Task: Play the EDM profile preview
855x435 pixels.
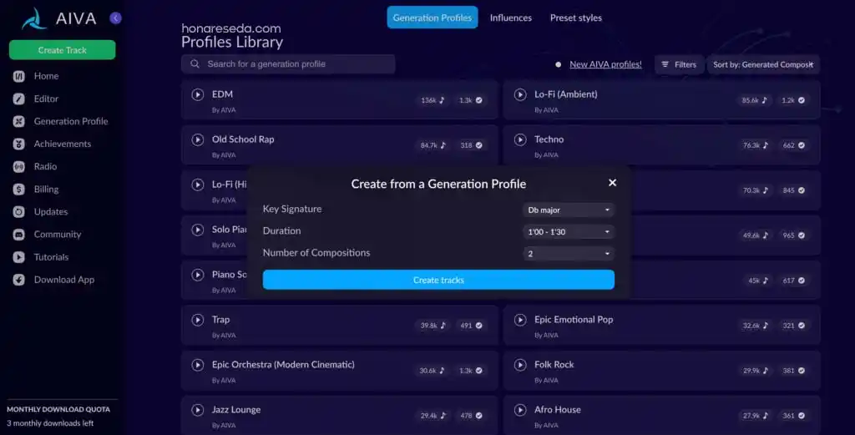Action: 197,94
